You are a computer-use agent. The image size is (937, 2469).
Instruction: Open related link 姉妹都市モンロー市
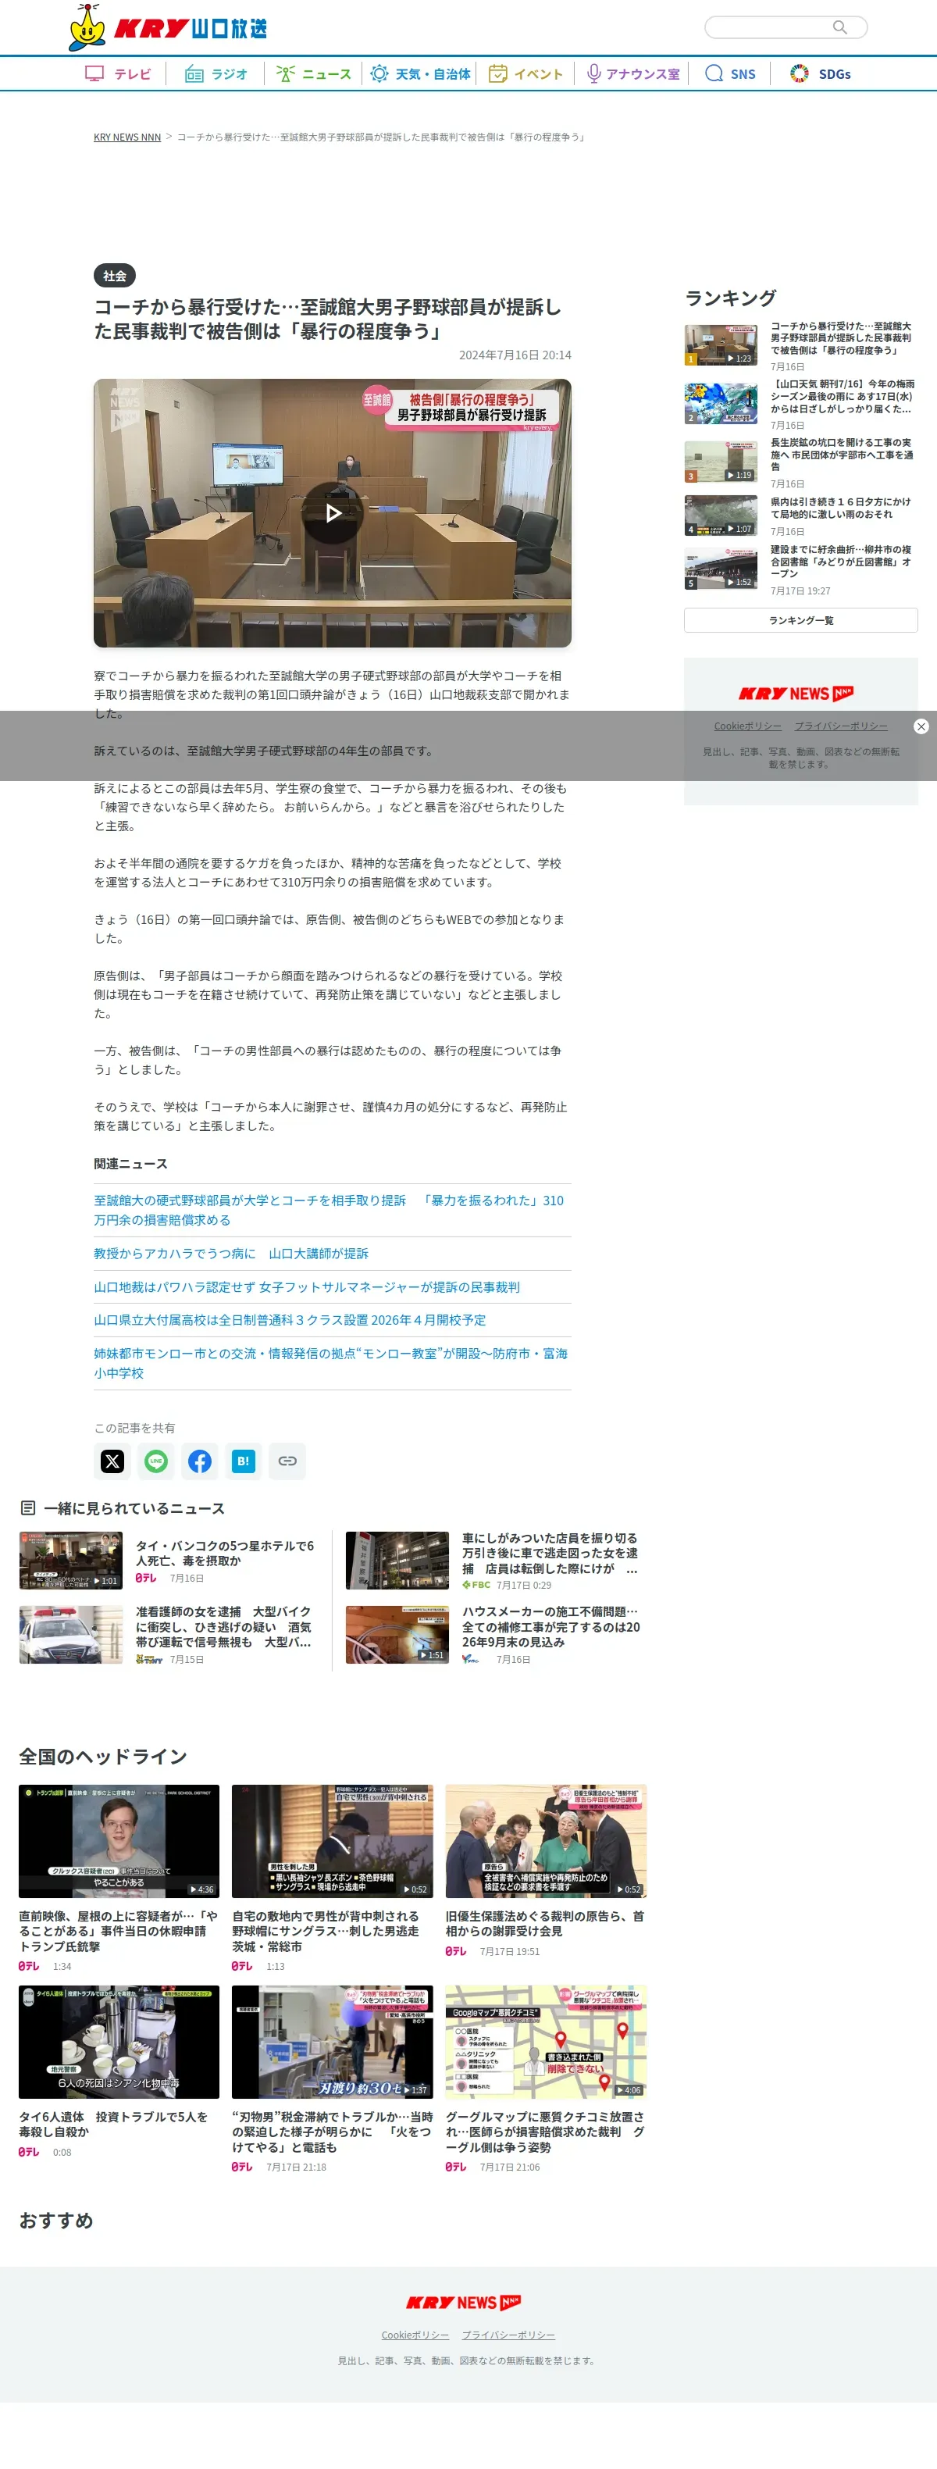330,1363
